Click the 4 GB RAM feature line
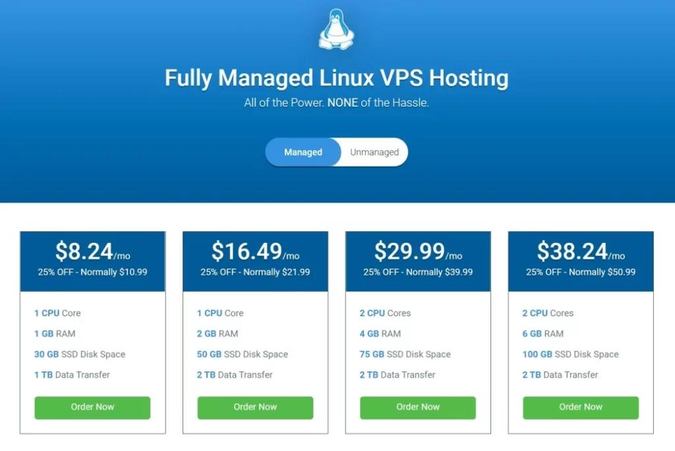675x451 pixels. 380,334
